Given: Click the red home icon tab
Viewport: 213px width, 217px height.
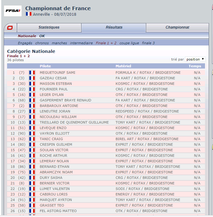Looking at the screenshot, I should [x=10, y=28].
